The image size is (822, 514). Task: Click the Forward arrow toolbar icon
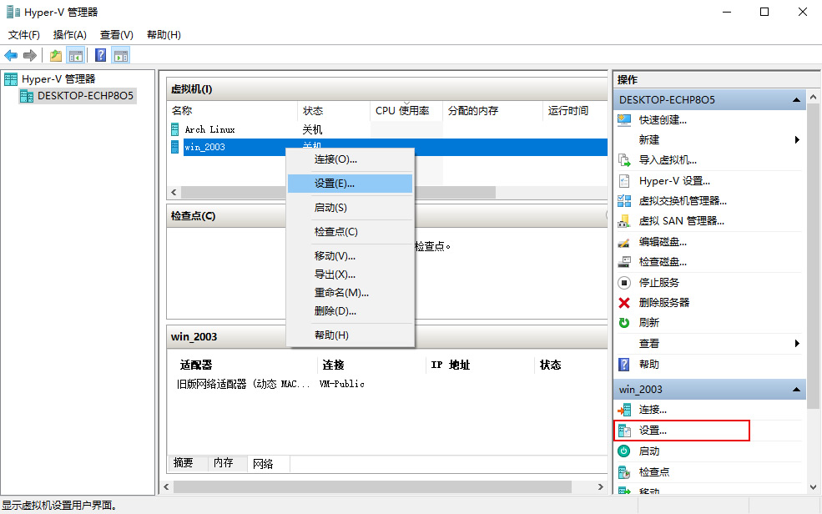[x=30, y=55]
